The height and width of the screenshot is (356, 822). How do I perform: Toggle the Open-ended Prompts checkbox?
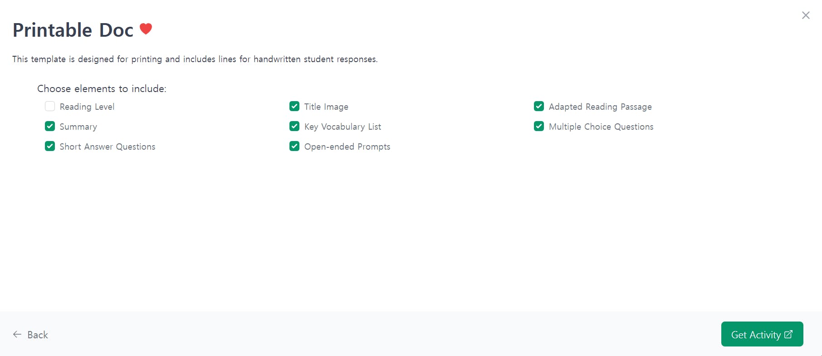coord(294,146)
